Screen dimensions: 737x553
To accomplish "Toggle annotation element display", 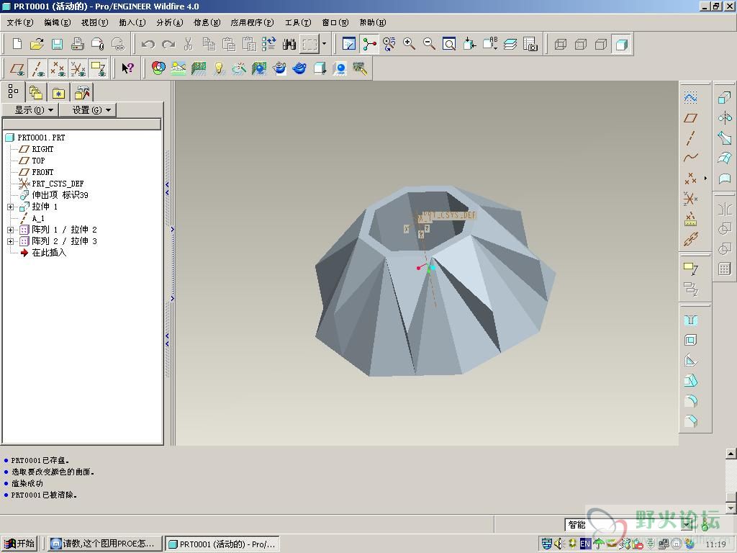I will (98, 68).
